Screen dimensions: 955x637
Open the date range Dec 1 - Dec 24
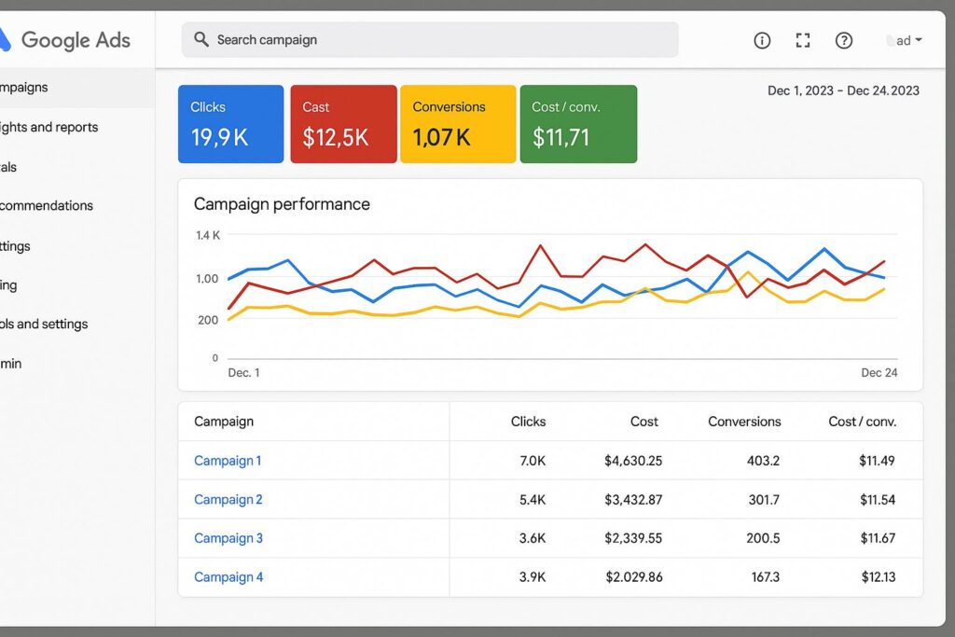coord(843,90)
